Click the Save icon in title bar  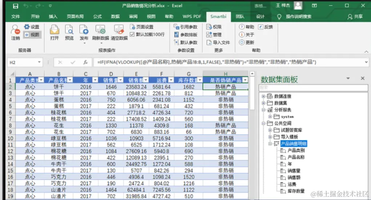[x=15, y=6]
